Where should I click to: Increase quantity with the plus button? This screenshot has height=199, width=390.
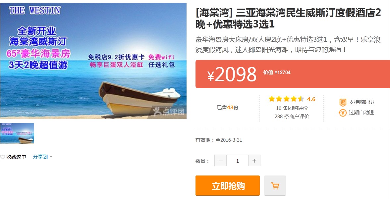pos(254,161)
